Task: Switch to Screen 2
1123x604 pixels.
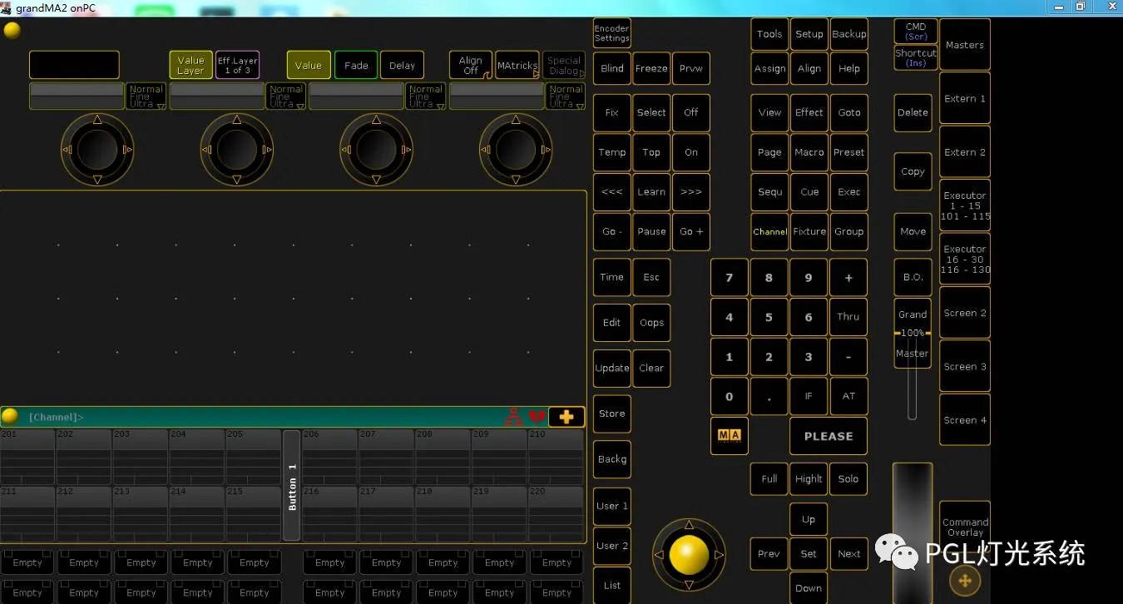Action: pos(965,313)
